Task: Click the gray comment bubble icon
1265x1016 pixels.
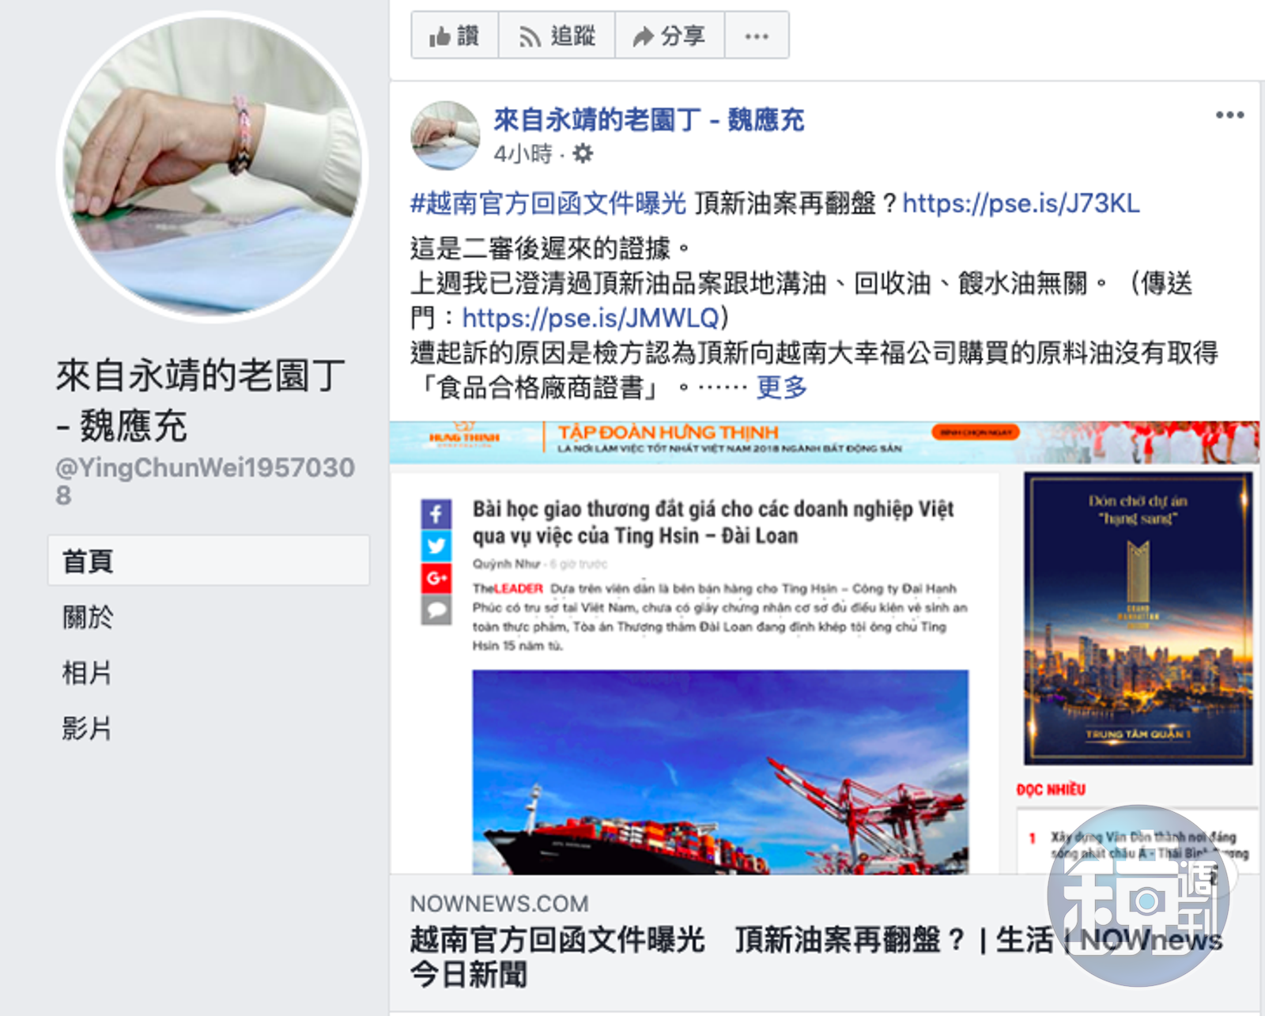Action: 436,610
